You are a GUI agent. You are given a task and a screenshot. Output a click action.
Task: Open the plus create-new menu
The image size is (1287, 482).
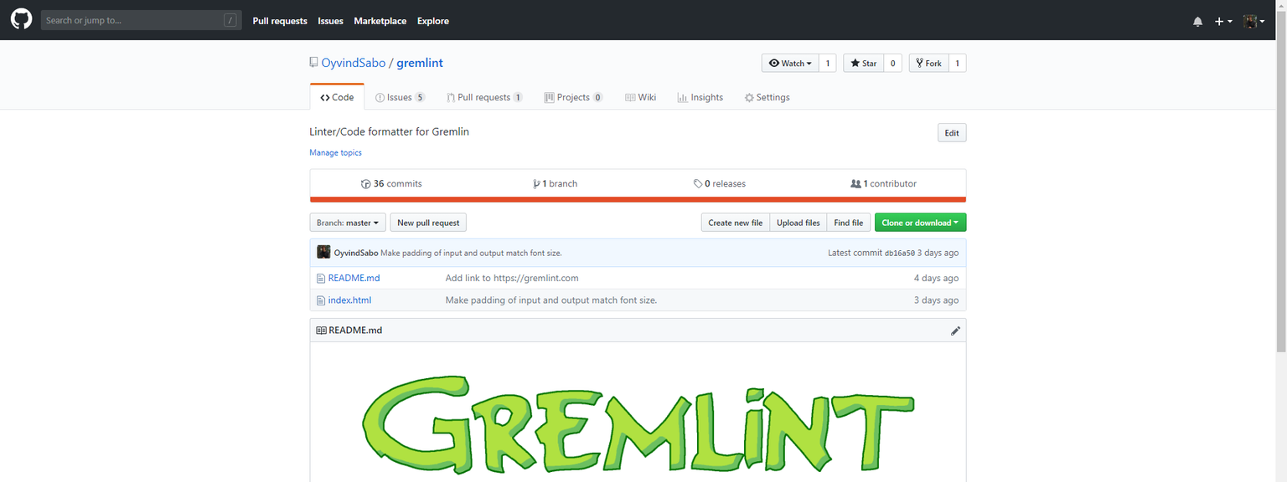1223,21
